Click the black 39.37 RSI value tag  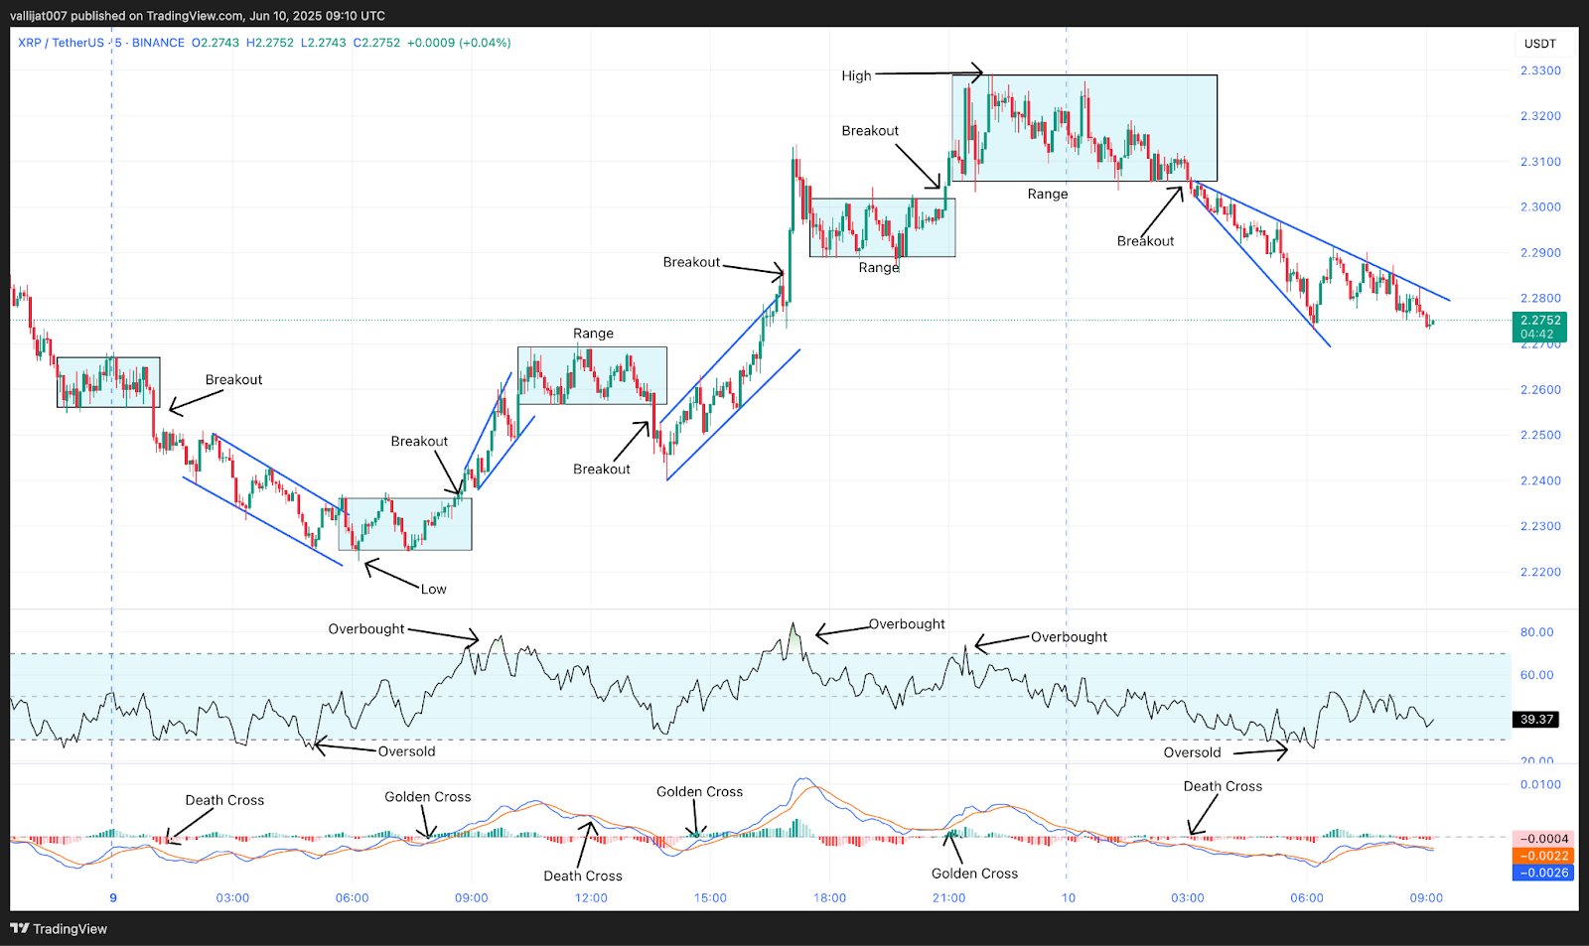coord(1536,720)
